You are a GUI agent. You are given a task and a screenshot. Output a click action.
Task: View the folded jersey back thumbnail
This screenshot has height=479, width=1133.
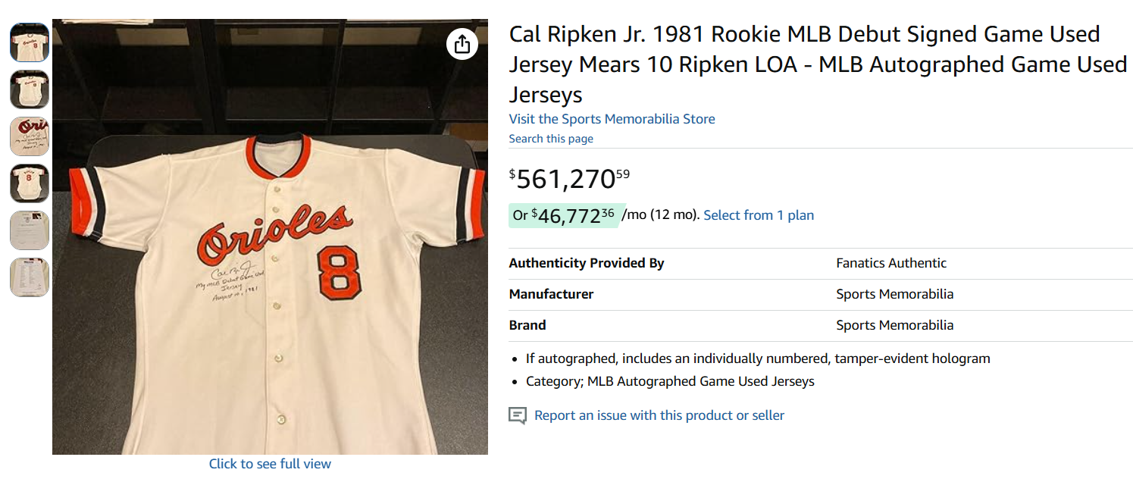29,89
